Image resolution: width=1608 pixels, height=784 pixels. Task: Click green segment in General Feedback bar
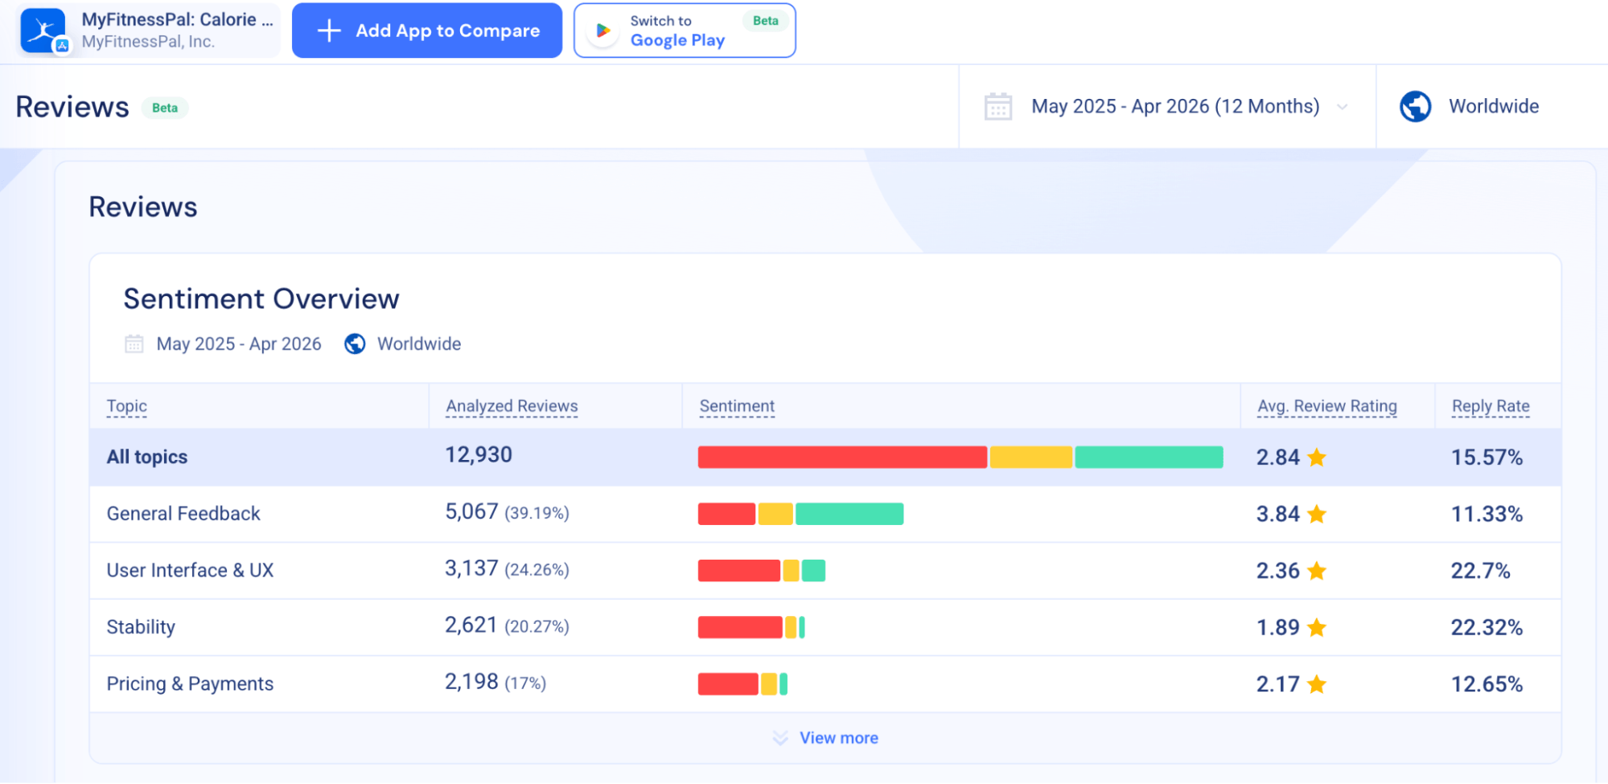[849, 514]
